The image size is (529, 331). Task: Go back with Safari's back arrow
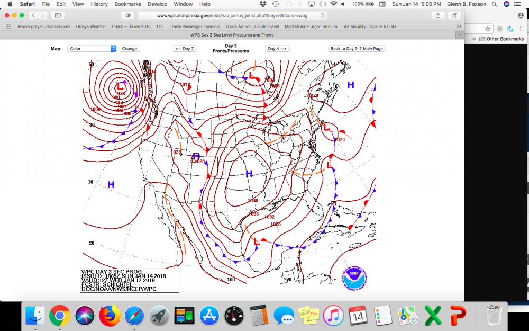click(x=33, y=15)
